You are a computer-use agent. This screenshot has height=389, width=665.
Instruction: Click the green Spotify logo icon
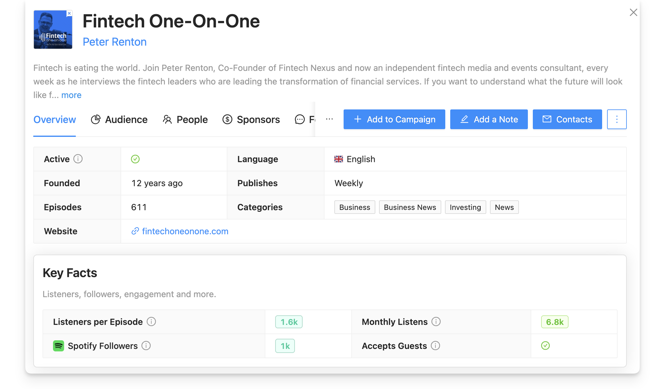pos(59,346)
